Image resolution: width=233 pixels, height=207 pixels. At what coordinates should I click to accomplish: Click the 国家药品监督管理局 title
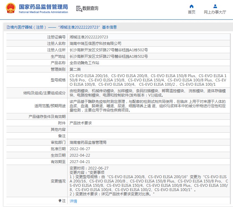coord(43,7)
